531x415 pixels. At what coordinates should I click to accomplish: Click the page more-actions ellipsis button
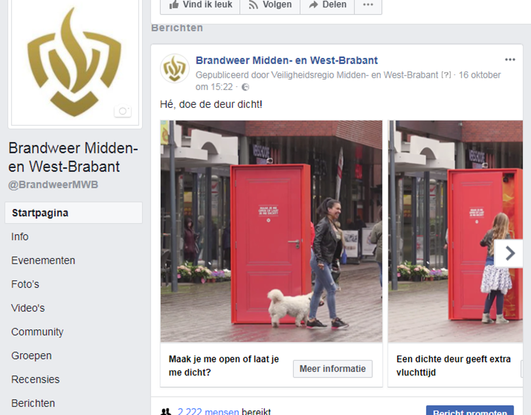pyautogui.click(x=368, y=5)
